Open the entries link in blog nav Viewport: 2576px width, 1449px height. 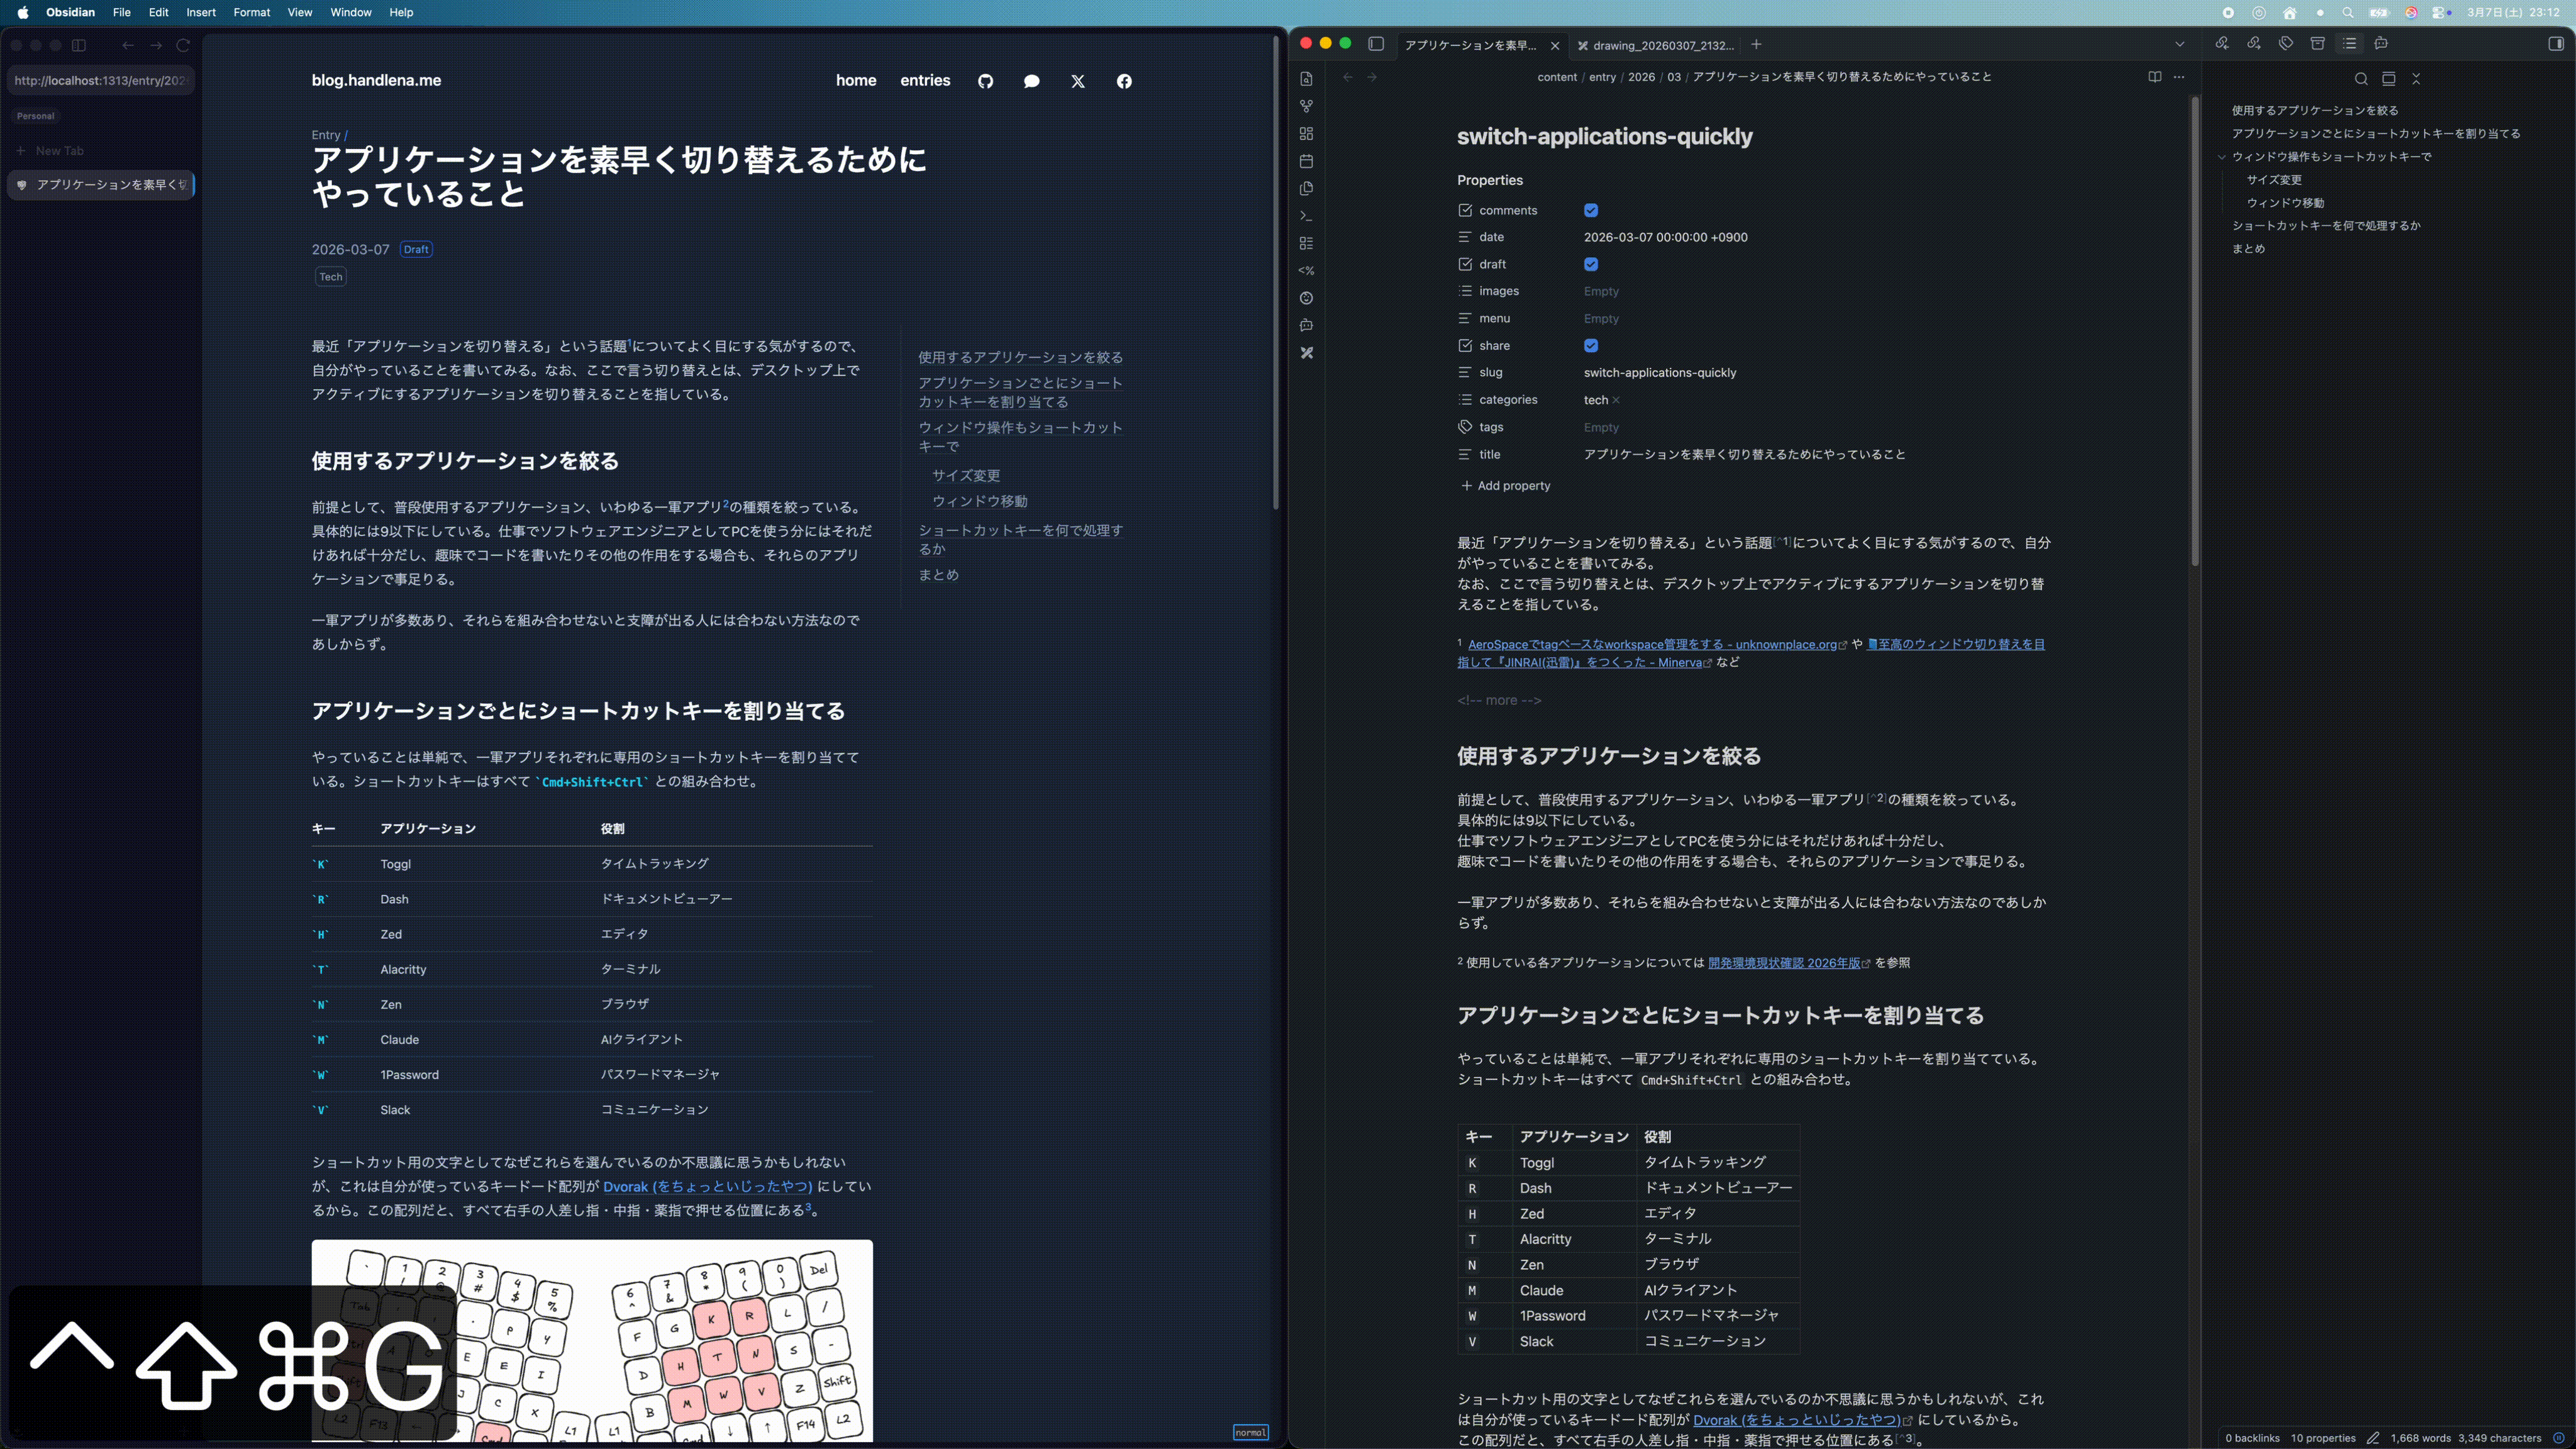[924, 81]
